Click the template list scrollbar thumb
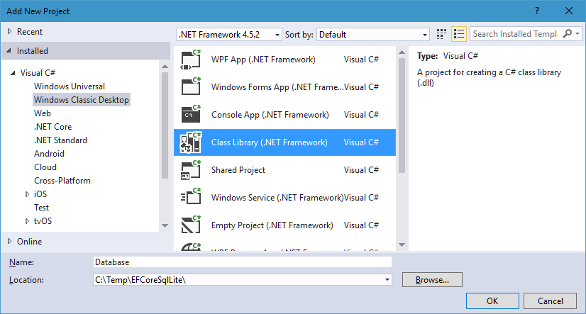 tap(402, 116)
